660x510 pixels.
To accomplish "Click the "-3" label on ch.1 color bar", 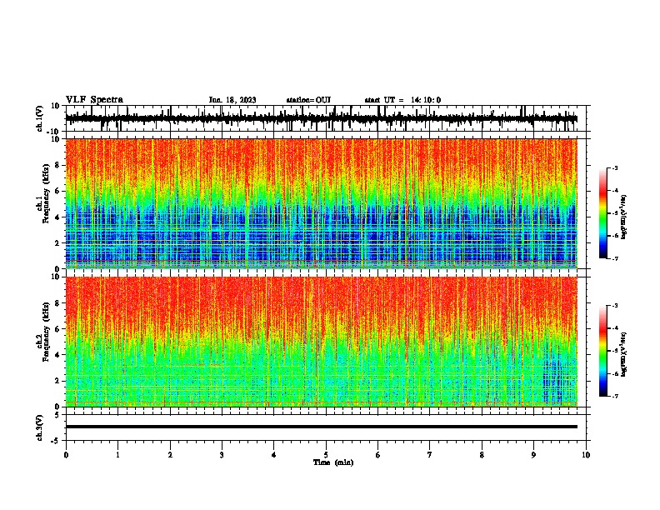I will 615,167.
